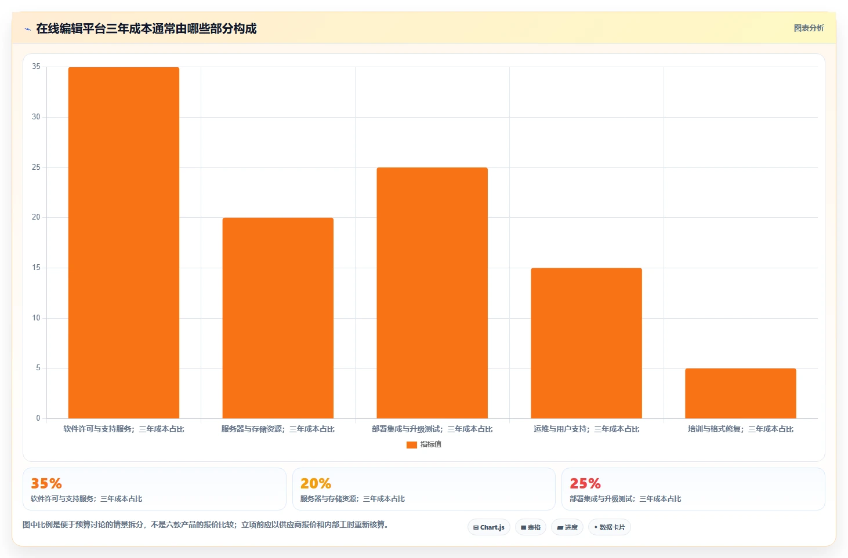Click the footnote text starting 图中比例是便于预算讨论

coord(205,525)
